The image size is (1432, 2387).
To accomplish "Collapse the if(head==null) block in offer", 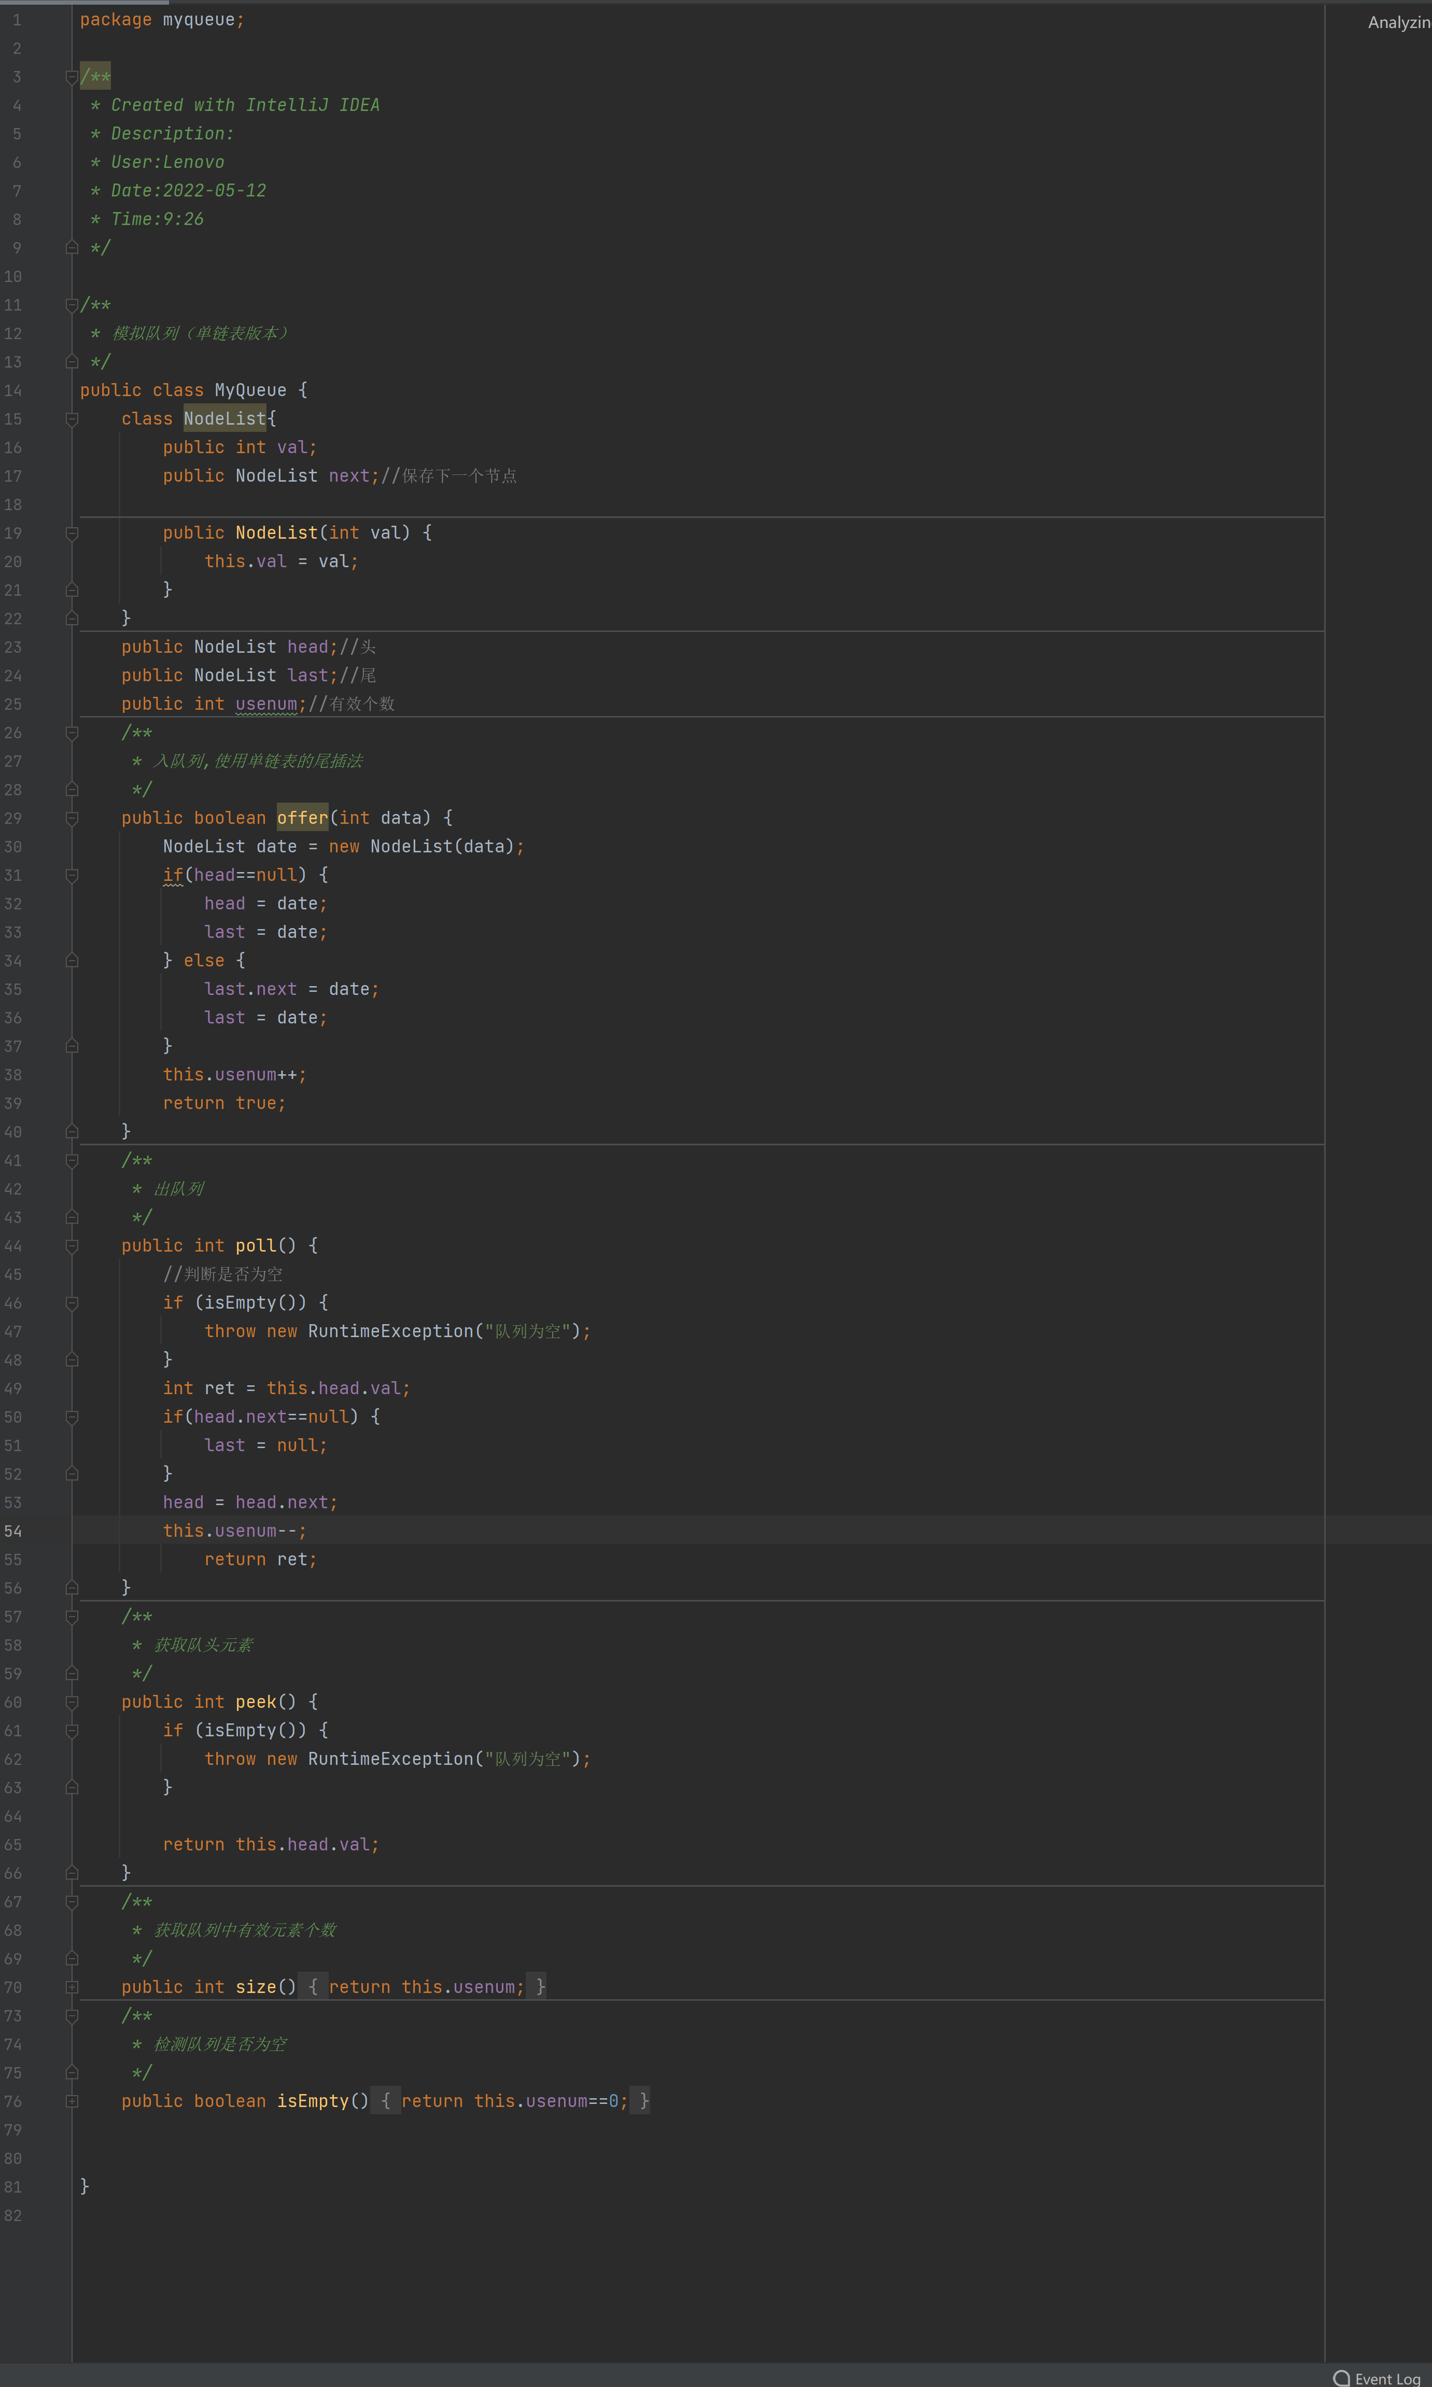I will coord(72,875).
